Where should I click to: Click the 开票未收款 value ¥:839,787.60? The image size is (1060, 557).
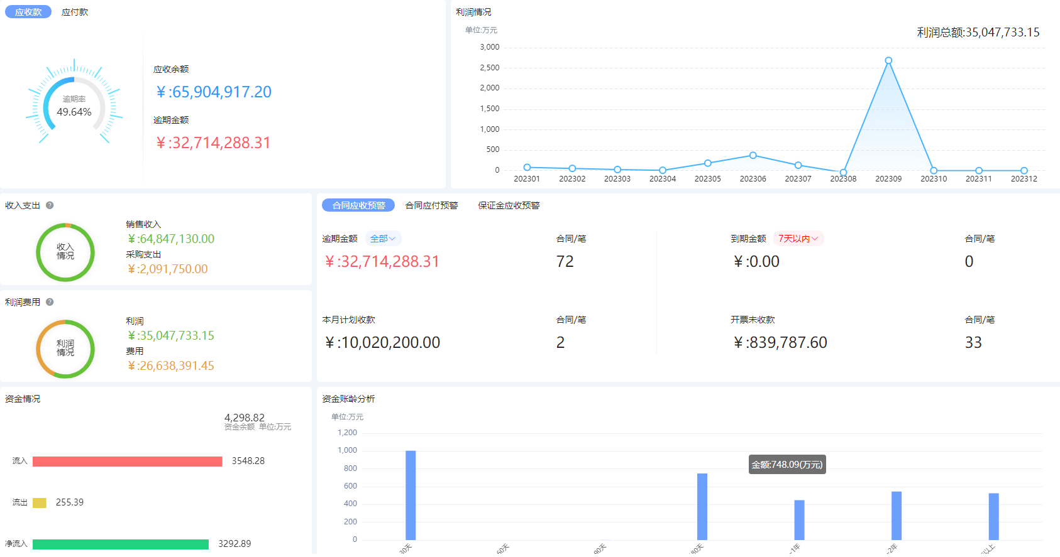(x=780, y=343)
